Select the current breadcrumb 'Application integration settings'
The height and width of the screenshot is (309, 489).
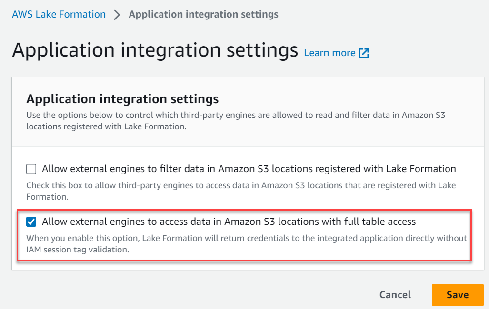[203, 14]
